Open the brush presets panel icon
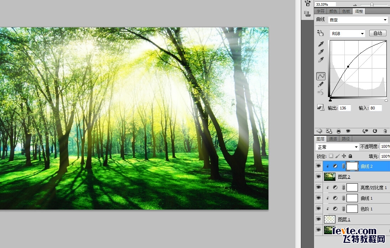 click(308, 3)
